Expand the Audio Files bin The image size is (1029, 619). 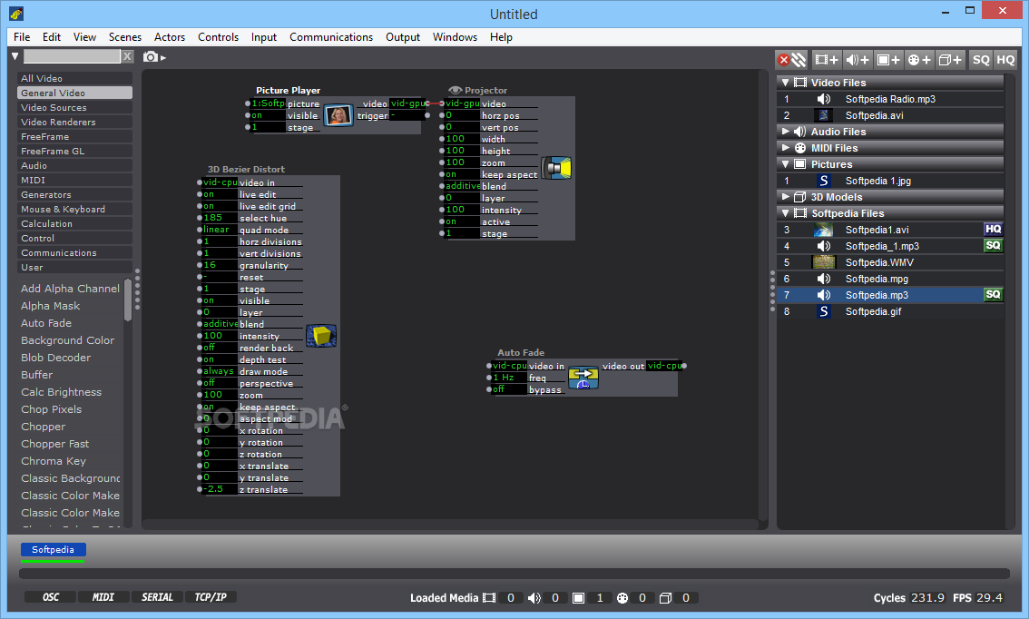[785, 132]
